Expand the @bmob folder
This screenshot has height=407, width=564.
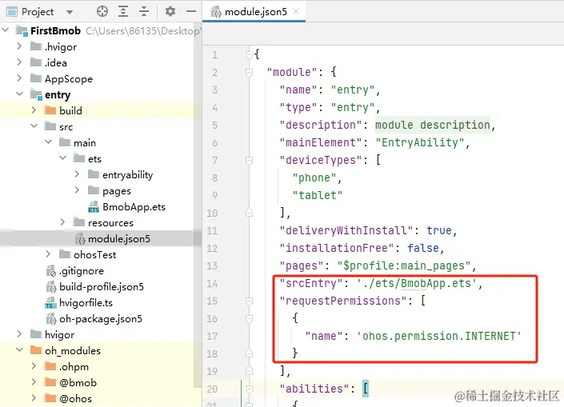(34, 382)
